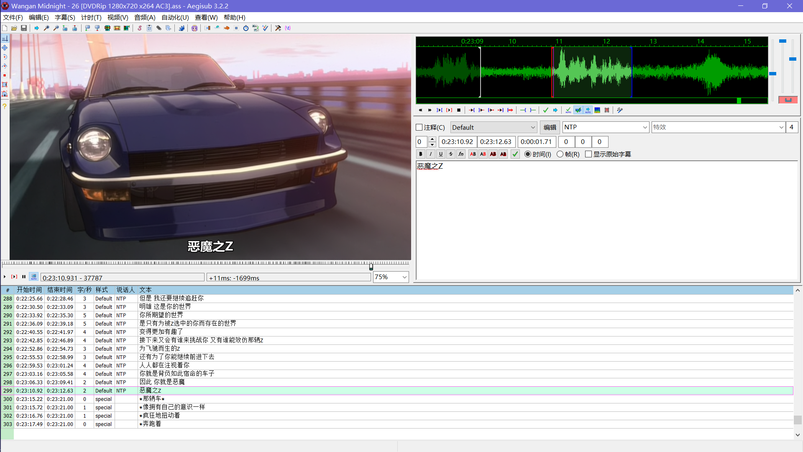Toggle the tag hiding mode icon

coord(288,28)
